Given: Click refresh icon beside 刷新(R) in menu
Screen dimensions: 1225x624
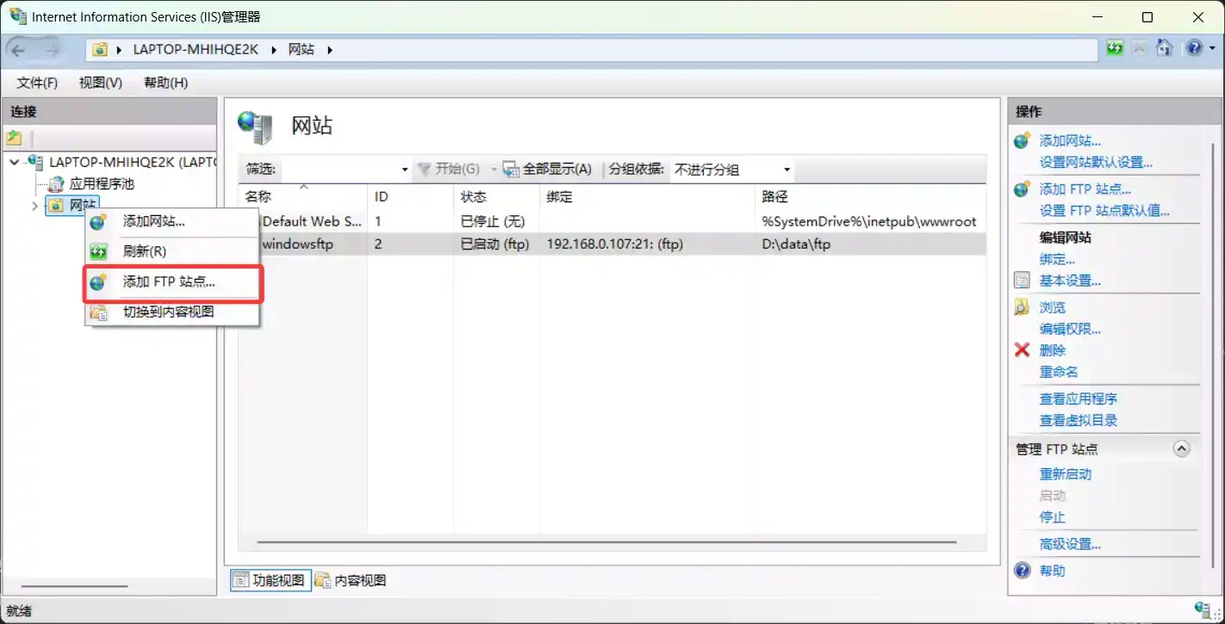Looking at the screenshot, I should tap(99, 251).
